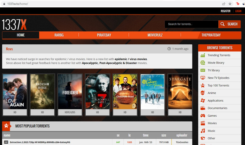
Task: Click the Most Popular Torrents star badge
Action: [6, 126]
